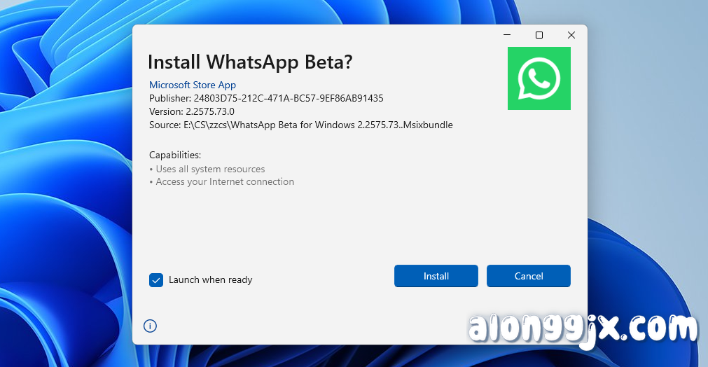Click the Capabilities: label
708x367 pixels.
(175, 155)
